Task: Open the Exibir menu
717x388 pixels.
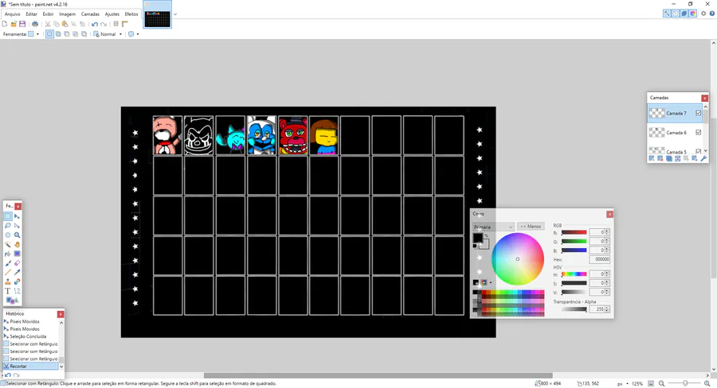Action: pyautogui.click(x=48, y=14)
